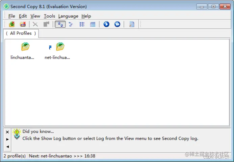Viewport: 234px width, 162px height.
Task: Minimize the Second Copy window
Action: (x=202, y=6)
